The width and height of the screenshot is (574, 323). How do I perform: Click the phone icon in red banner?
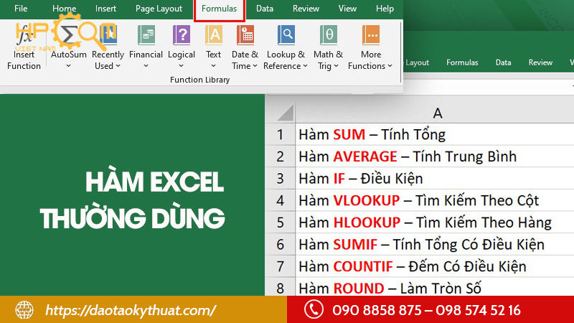[x=314, y=309]
